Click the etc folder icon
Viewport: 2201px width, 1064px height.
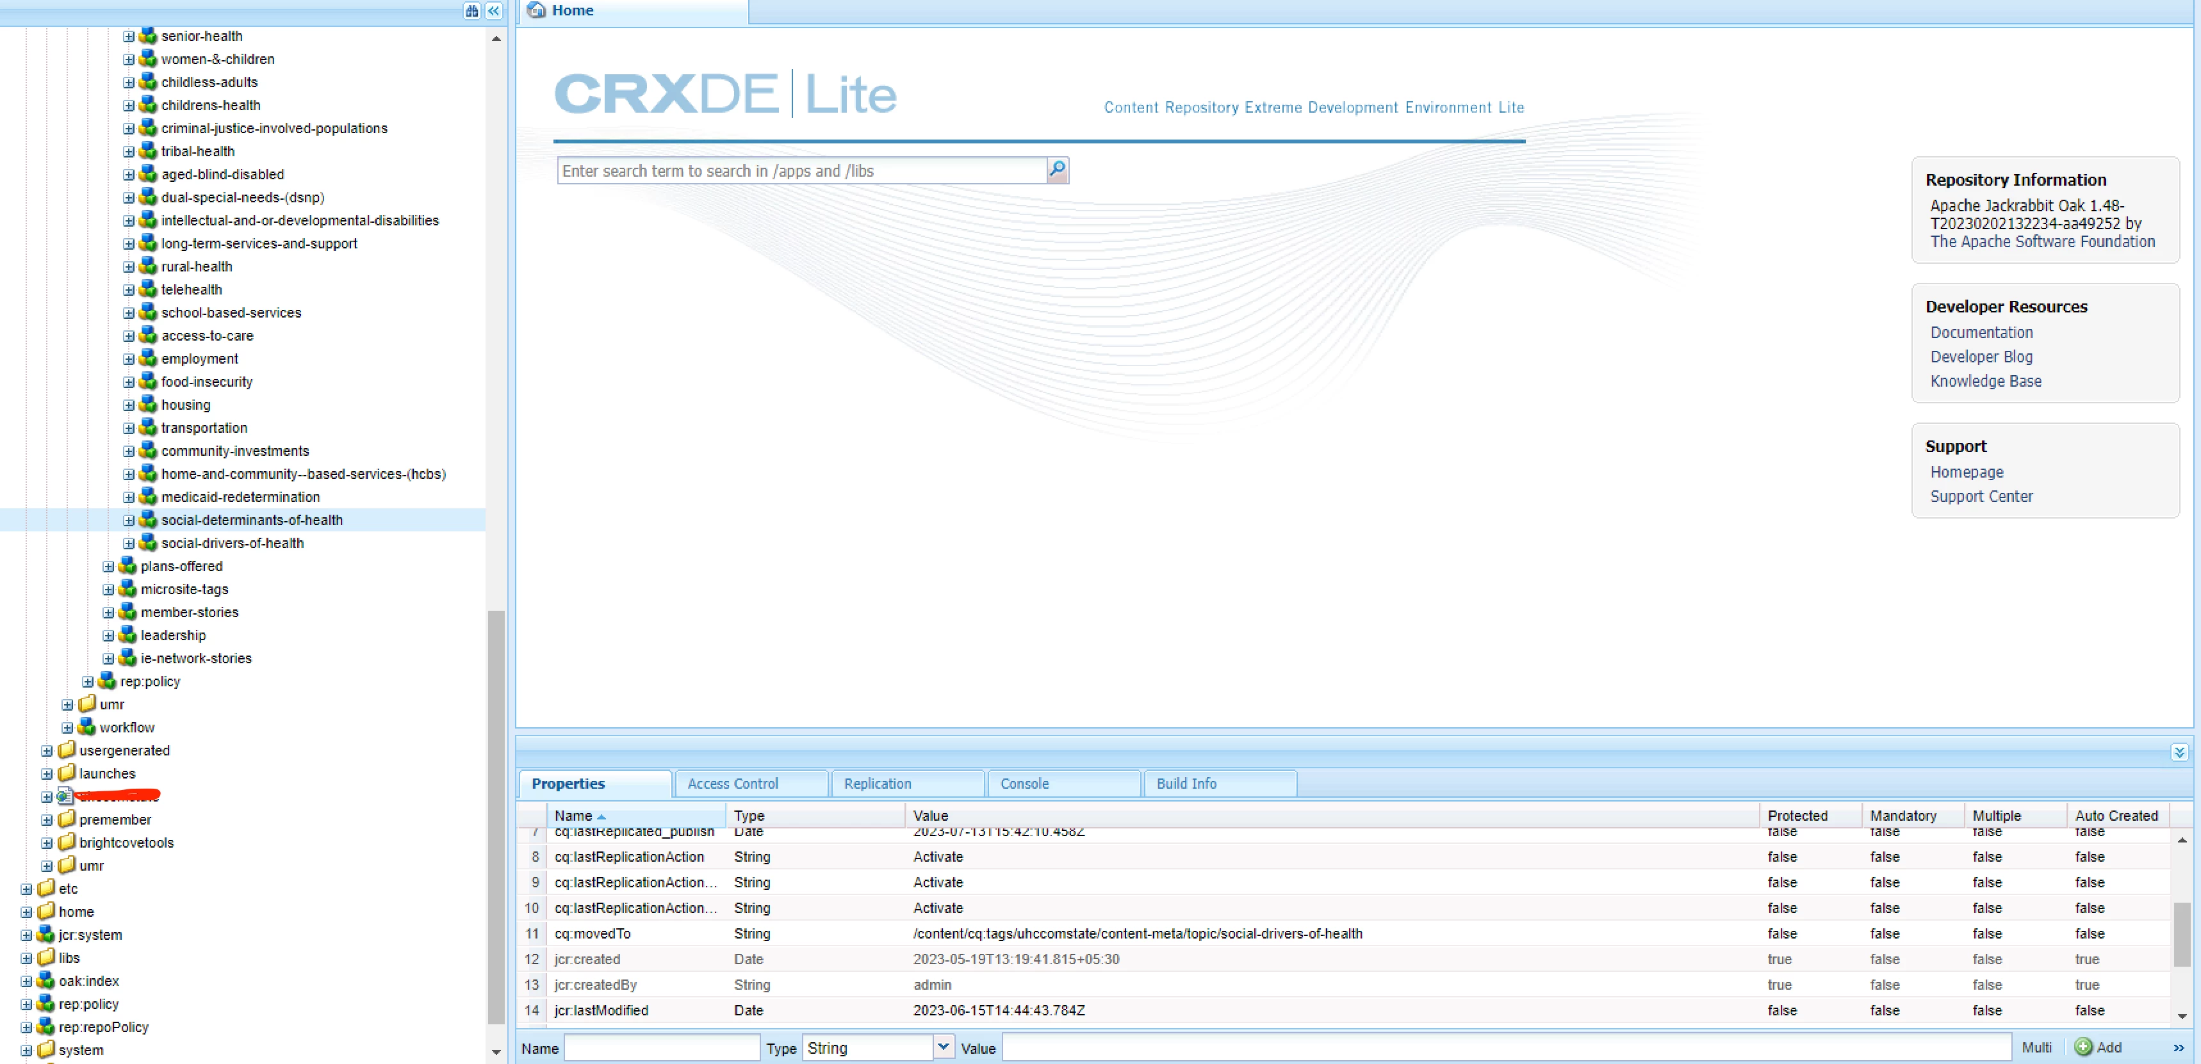click(x=47, y=888)
